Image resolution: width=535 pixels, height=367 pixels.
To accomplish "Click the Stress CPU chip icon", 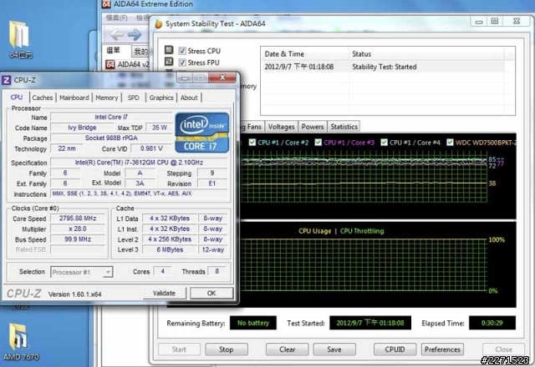I will click(x=169, y=50).
